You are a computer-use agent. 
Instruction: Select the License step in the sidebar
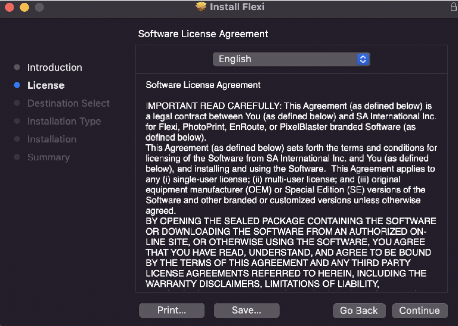pyautogui.click(x=46, y=85)
